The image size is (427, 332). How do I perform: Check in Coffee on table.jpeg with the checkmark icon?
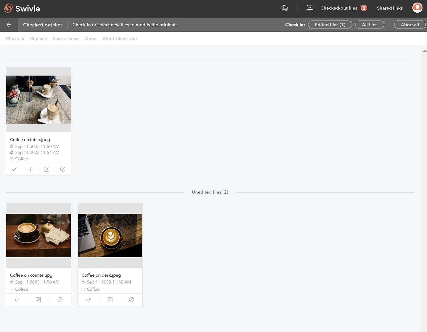click(14, 169)
